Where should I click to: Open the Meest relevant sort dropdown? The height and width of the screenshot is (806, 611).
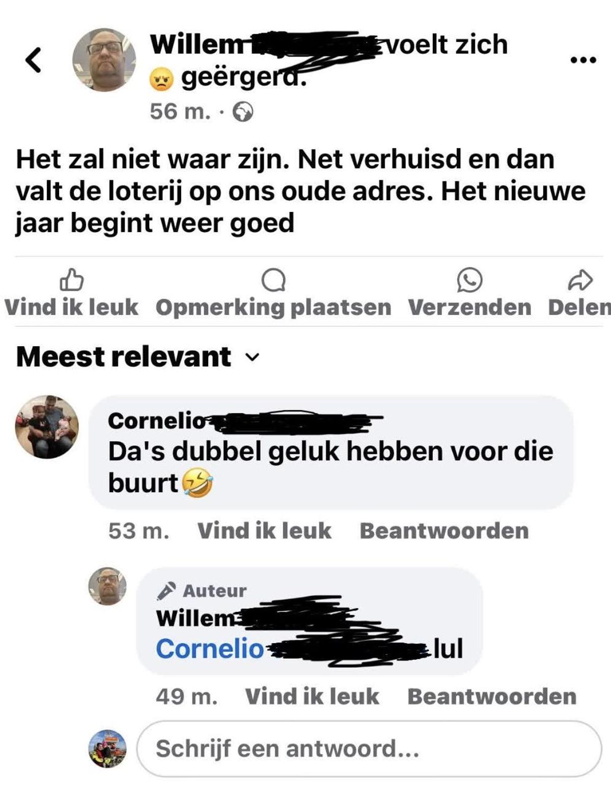(138, 356)
